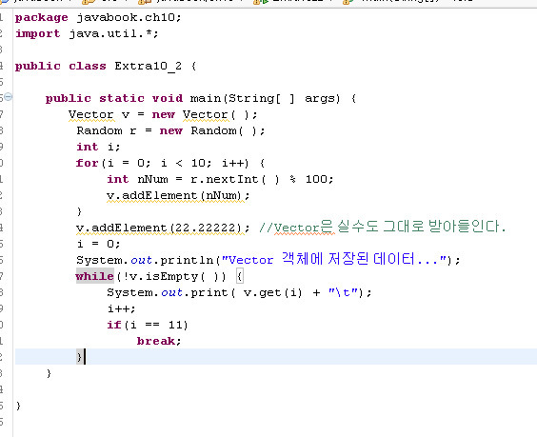Click the boxed opening brace after while

pyautogui.click(x=240, y=276)
